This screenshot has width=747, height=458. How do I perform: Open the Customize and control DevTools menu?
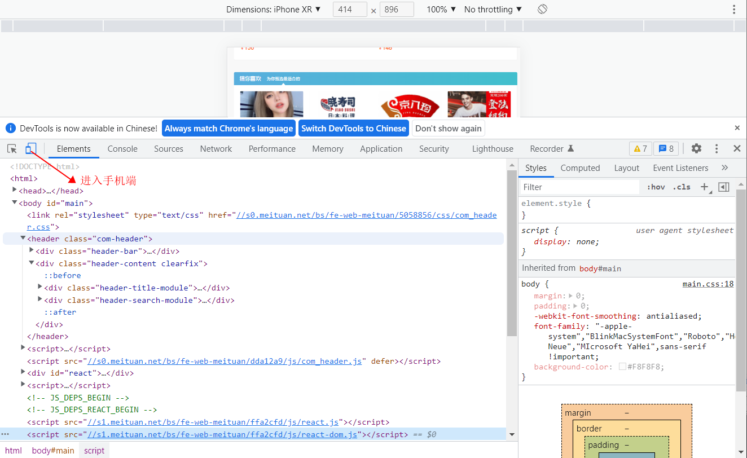(x=717, y=148)
